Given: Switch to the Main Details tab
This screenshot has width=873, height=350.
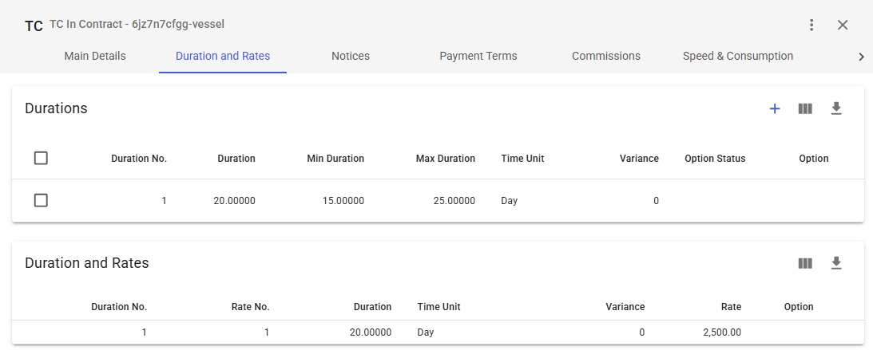Looking at the screenshot, I should [x=95, y=57].
